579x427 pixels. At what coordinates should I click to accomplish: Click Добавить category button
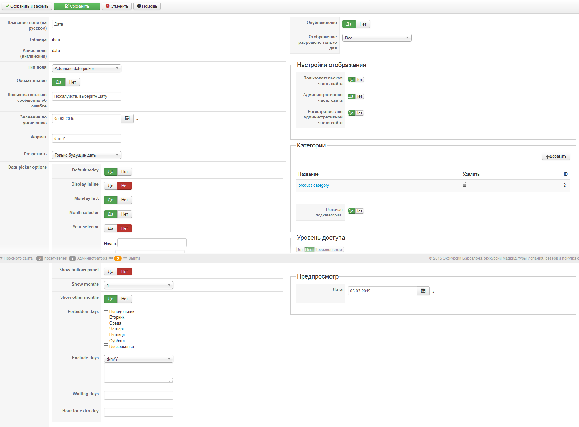(x=556, y=156)
